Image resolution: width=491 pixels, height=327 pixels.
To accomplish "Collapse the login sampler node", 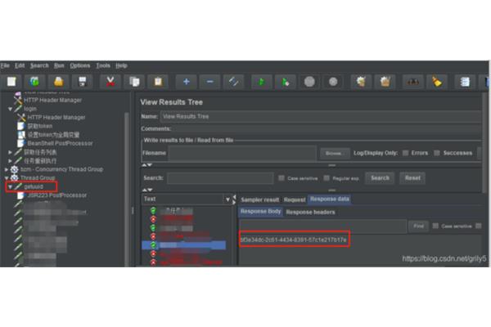I will [x=10, y=109].
